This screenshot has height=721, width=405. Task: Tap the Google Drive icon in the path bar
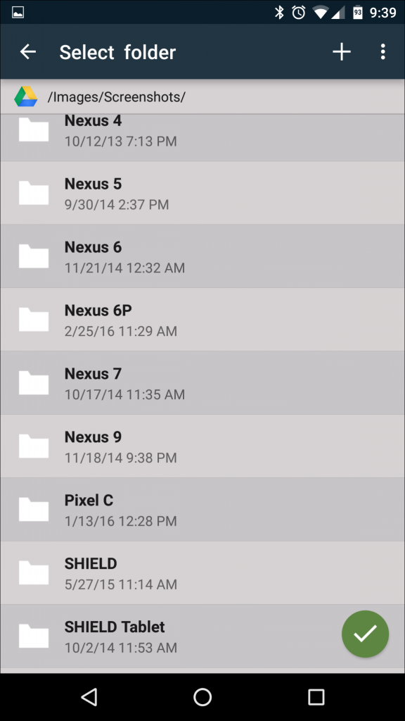click(x=26, y=96)
